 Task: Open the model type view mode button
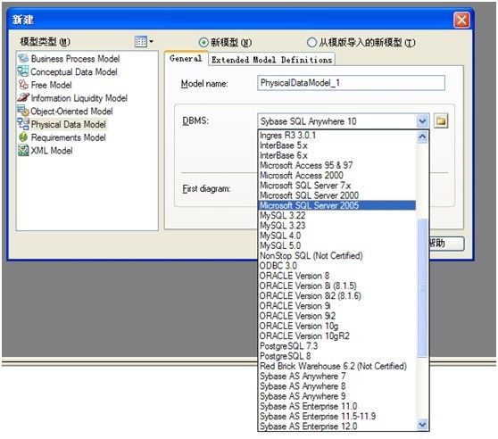pyautogui.click(x=144, y=41)
